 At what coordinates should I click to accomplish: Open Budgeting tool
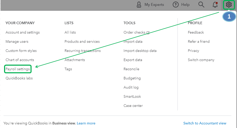tap(132, 78)
